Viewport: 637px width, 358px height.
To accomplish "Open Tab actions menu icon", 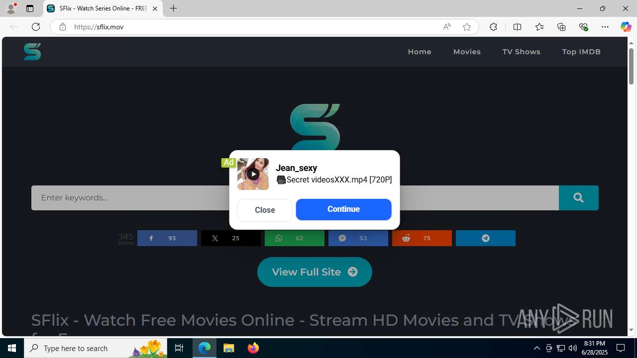I will click(30, 8).
